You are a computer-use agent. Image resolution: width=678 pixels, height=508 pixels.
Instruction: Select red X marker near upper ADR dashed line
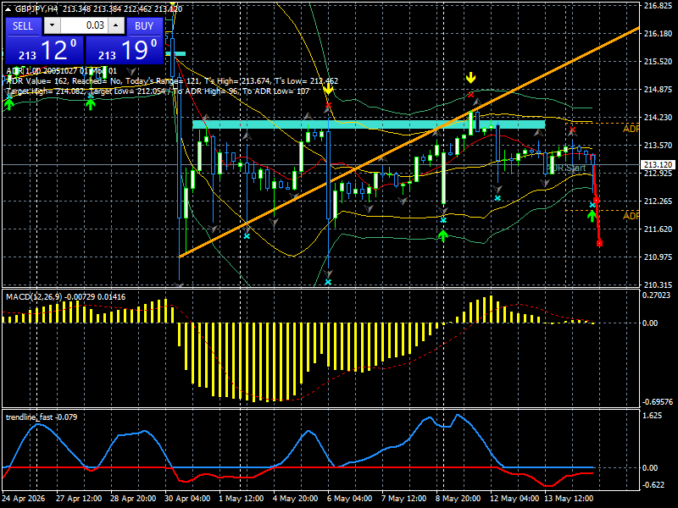click(573, 130)
